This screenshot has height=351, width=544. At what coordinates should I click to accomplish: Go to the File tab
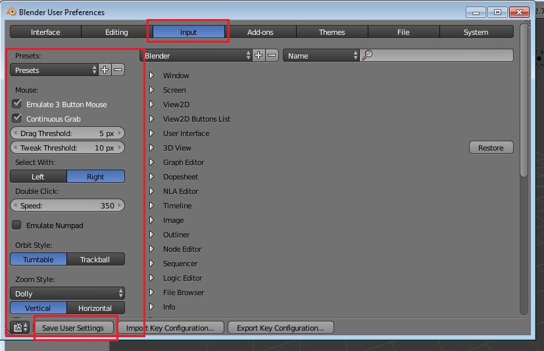coord(403,32)
